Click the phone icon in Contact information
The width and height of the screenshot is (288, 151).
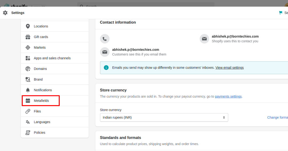(x=105, y=39)
